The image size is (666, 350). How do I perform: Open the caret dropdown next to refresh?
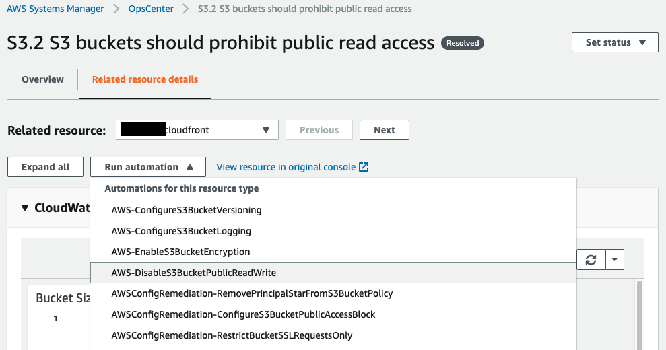tap(615, 260)
